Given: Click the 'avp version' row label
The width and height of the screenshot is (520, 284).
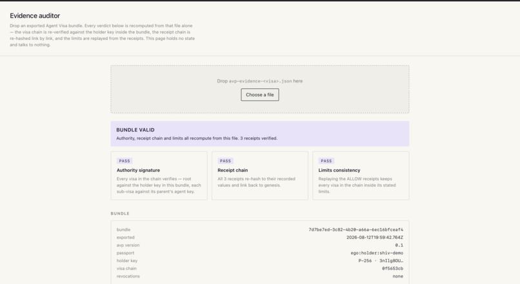Looking at the screenshot, I should tap(128, 245).
